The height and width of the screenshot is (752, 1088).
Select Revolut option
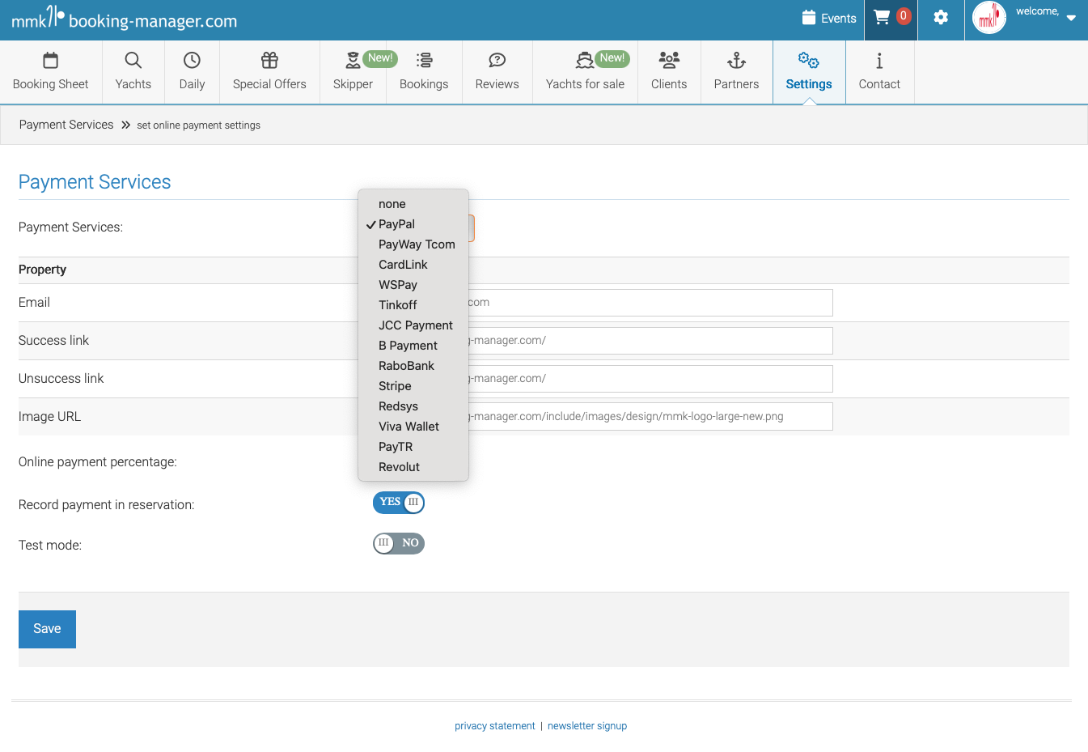click(413, 467)
